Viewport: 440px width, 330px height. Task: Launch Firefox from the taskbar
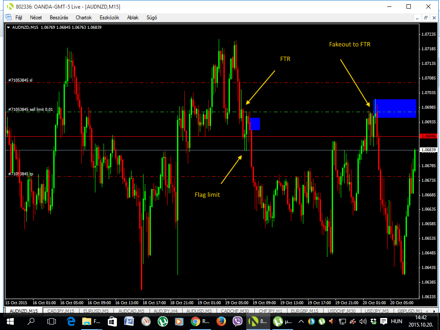tap(221, 321)
